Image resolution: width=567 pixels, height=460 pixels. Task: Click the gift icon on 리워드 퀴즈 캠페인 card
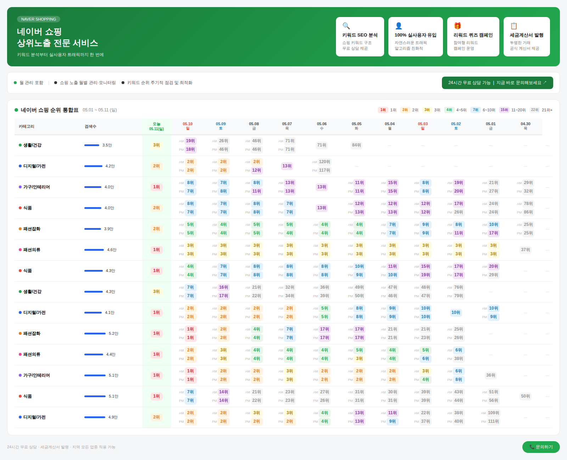coord(457,26)
